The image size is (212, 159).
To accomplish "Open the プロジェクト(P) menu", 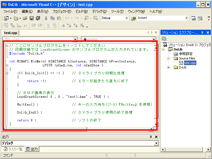I will coord(62,11).
